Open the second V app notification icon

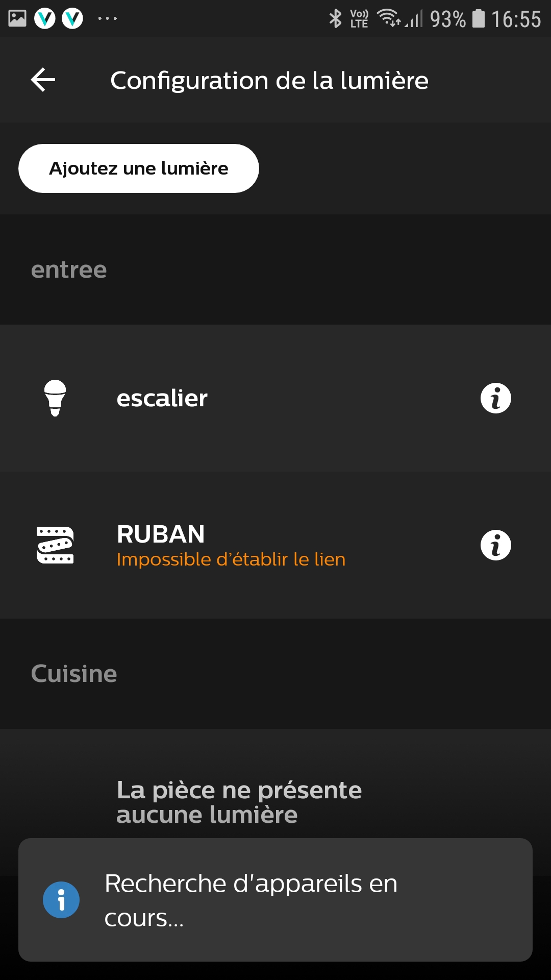click(72, 19)
